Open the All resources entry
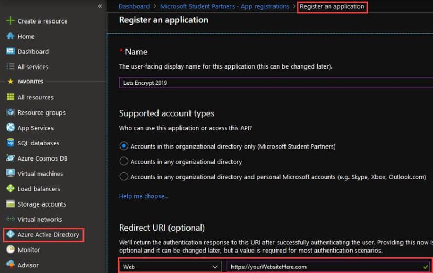 (36, 97)
